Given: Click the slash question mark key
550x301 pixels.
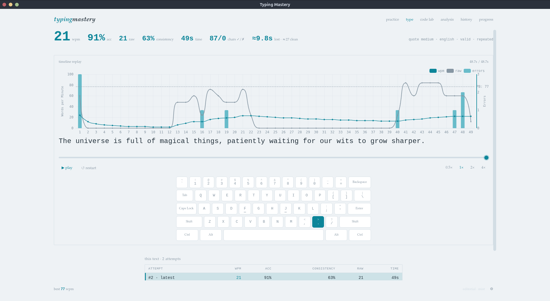Looking at the screenshot, I should (332, 222).
